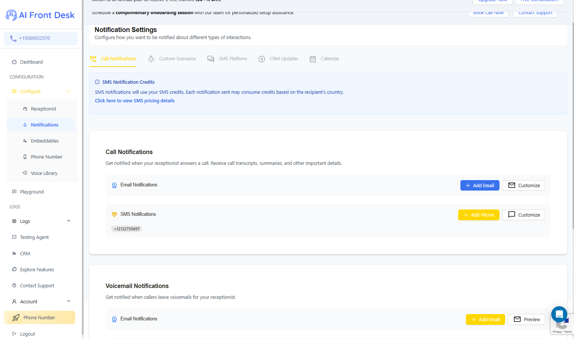Image resolution: width=574 pixels, height=339 pixels.
Task: Click the rocket icon on Phone Number
Action: tap(16, 318)
